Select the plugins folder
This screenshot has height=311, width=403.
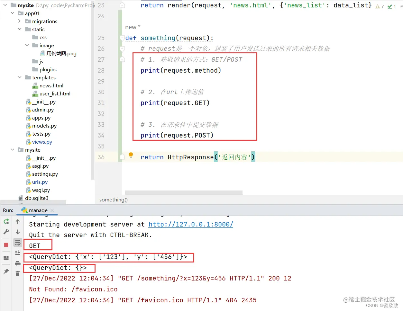(48, 69)
